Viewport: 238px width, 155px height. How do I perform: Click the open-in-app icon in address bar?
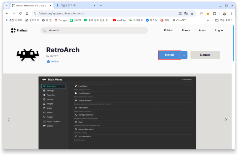coord(180,13)
